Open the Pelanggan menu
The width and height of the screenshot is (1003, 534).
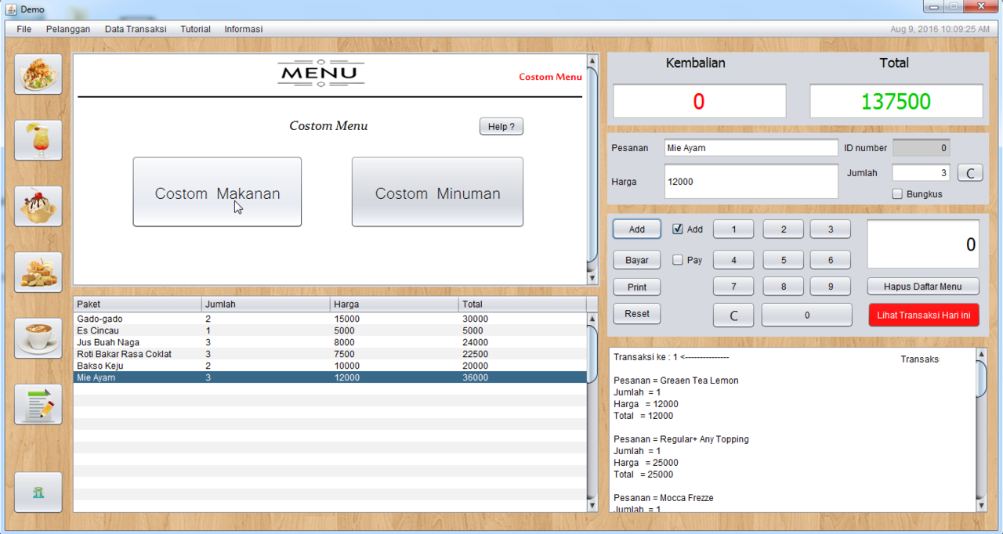click(x=68, y=29)
